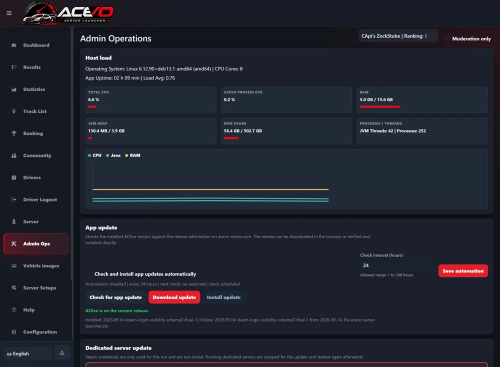Open the server selection dropdown
The height and width of the screenshot is (367, 500).
point(398,36)
